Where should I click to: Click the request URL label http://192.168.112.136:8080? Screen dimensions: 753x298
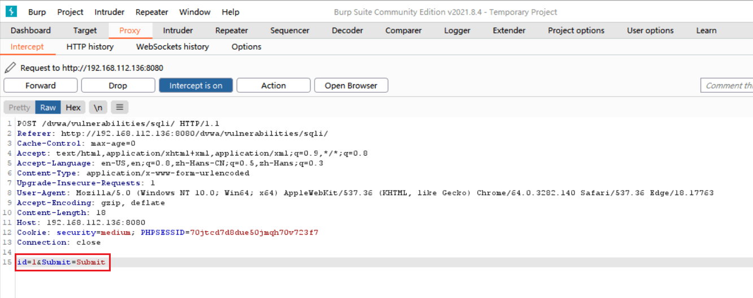[112, 68]
